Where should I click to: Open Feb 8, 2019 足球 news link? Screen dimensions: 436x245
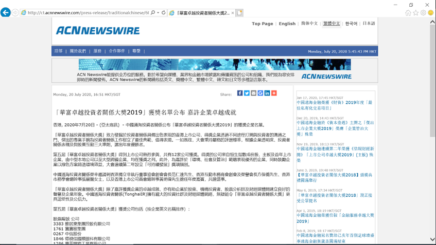pos(335,238)
